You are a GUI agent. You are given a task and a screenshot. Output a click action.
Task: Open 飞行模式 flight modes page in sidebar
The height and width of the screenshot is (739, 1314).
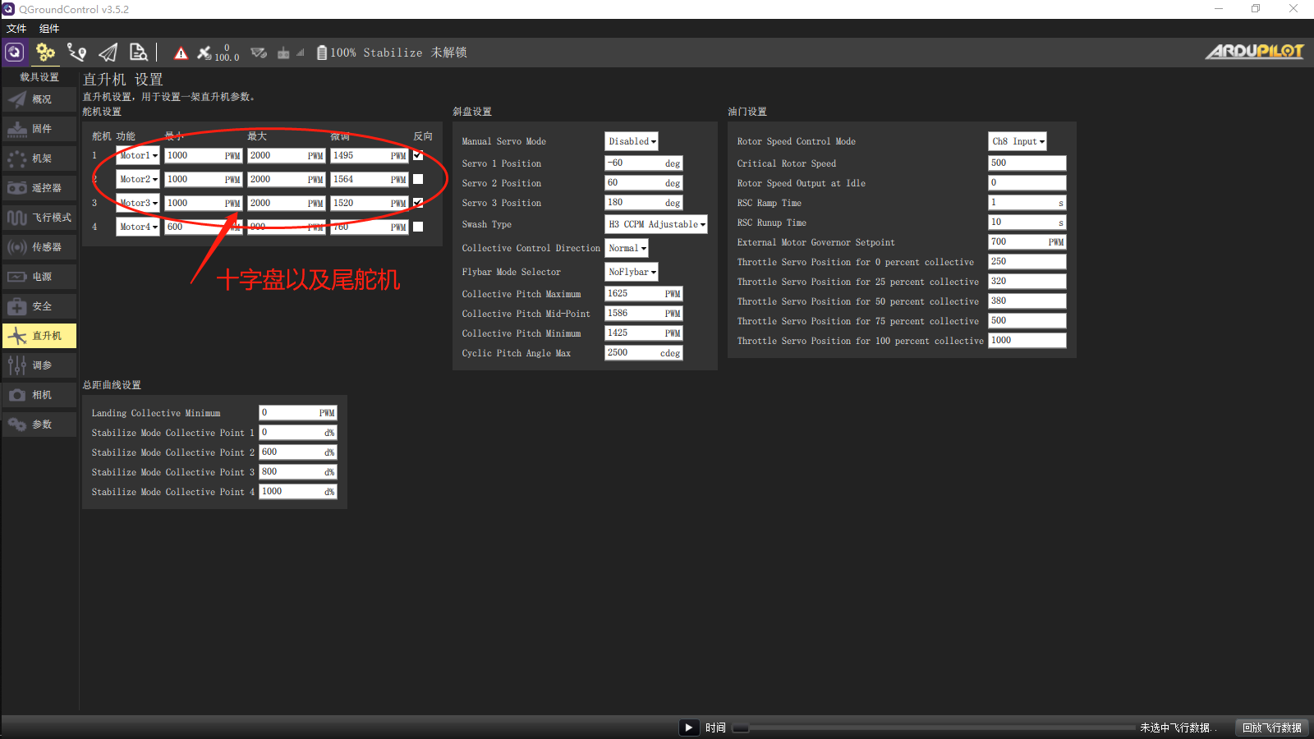[39, 218]
